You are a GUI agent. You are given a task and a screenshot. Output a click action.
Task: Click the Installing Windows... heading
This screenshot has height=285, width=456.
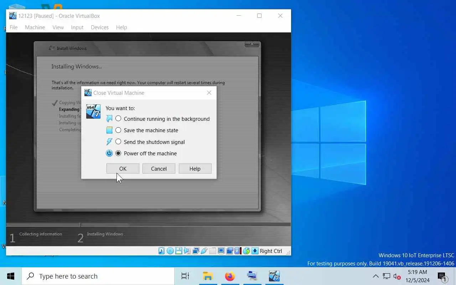coord(77,67)
